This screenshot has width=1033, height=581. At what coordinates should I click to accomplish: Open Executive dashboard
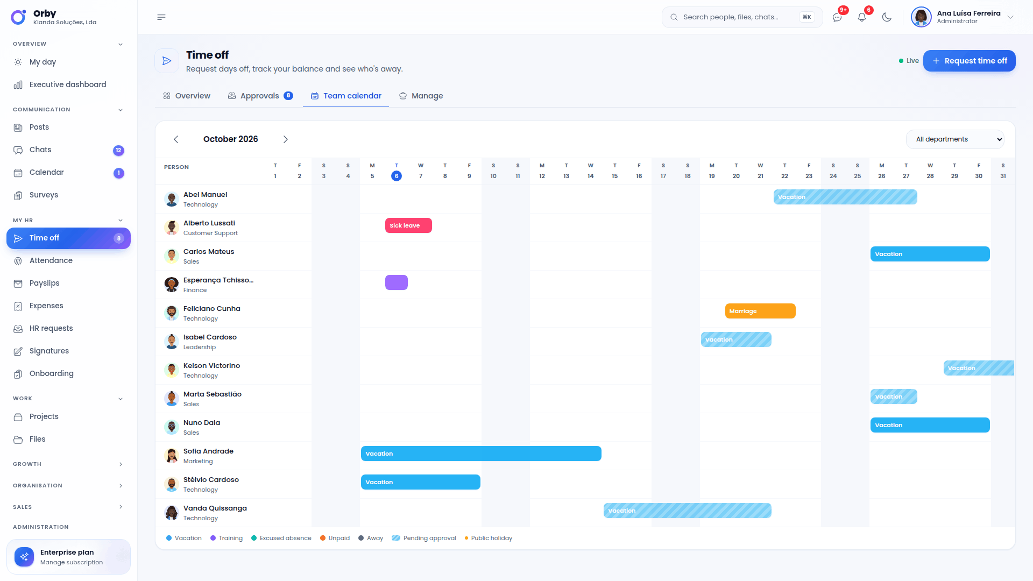(68, 84)
